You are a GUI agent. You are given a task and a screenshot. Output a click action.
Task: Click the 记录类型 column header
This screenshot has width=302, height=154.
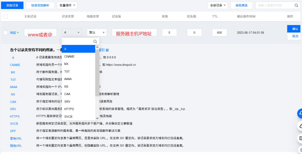(68, 17)
